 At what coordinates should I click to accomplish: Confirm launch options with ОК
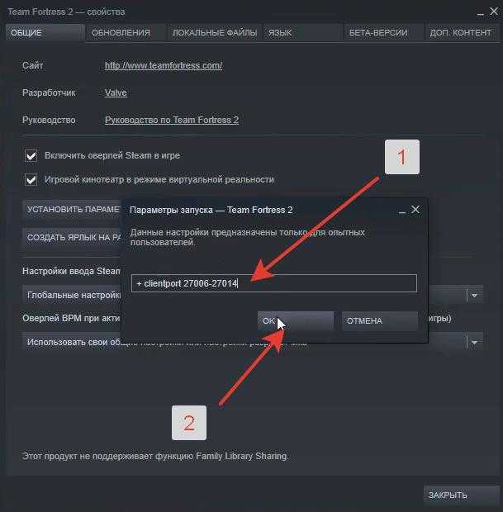[x=296, y=320]
